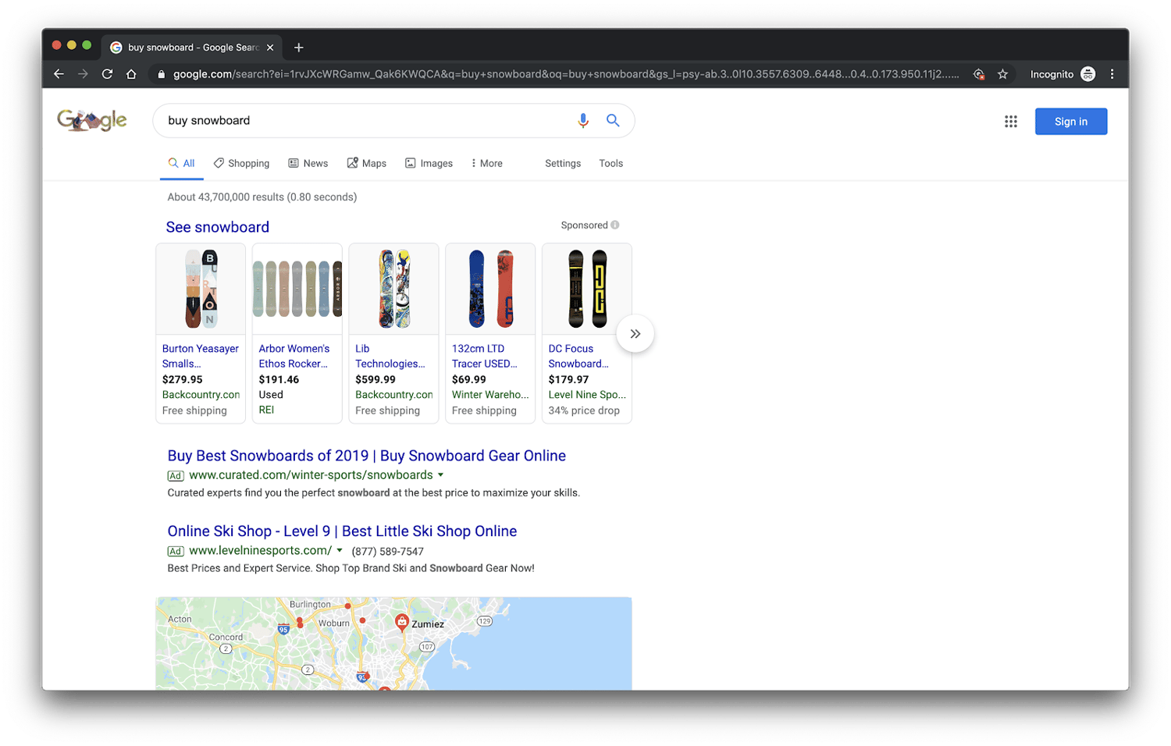Select the All search tab
The height and width of the screenshot is (746, 1171).
tap(181, 163)
